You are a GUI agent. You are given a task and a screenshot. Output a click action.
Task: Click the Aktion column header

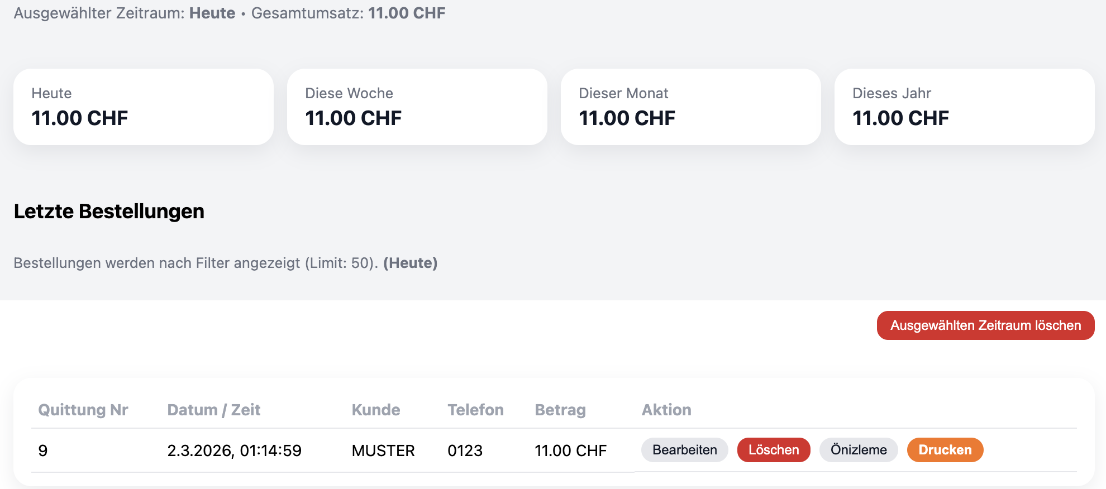tap(666, 410)
